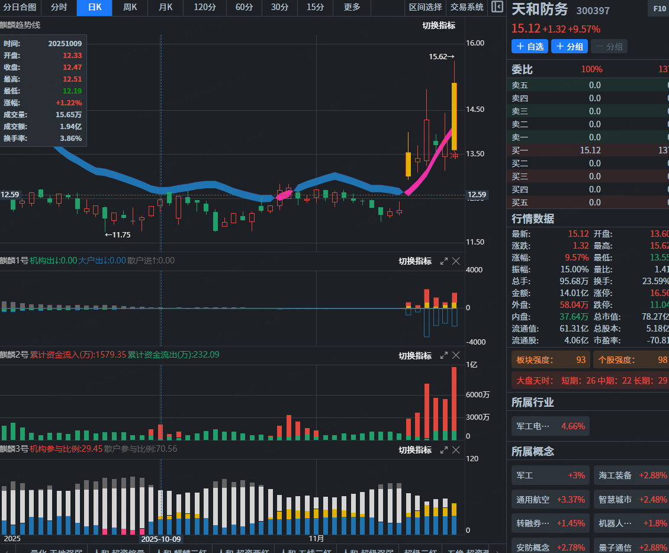Click the yellow latest candlestick bar
Screen dimensions: 669x553
[x=454, y=116]
